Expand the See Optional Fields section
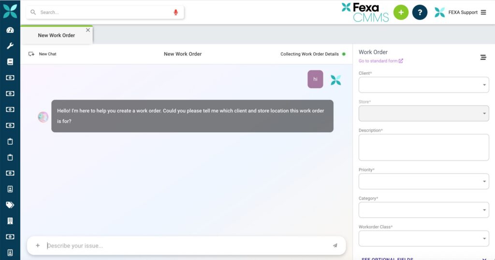Screen dimensions: 495x260 click(x=423, y=258)
